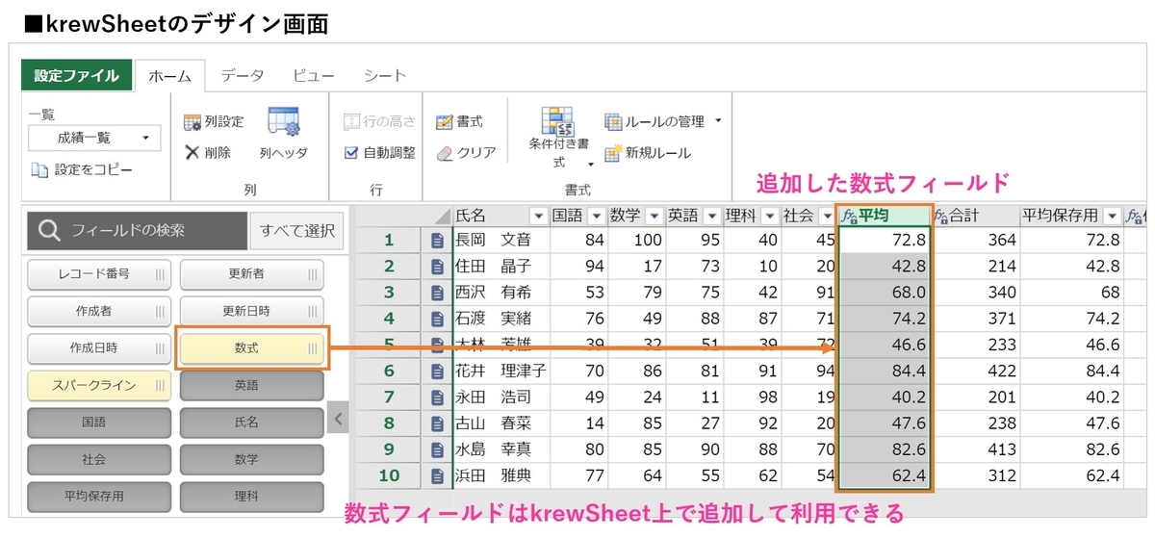This screenshot has width=1155, height=538.
Task: Select the 作成者 field button
Action: [99, 311]
